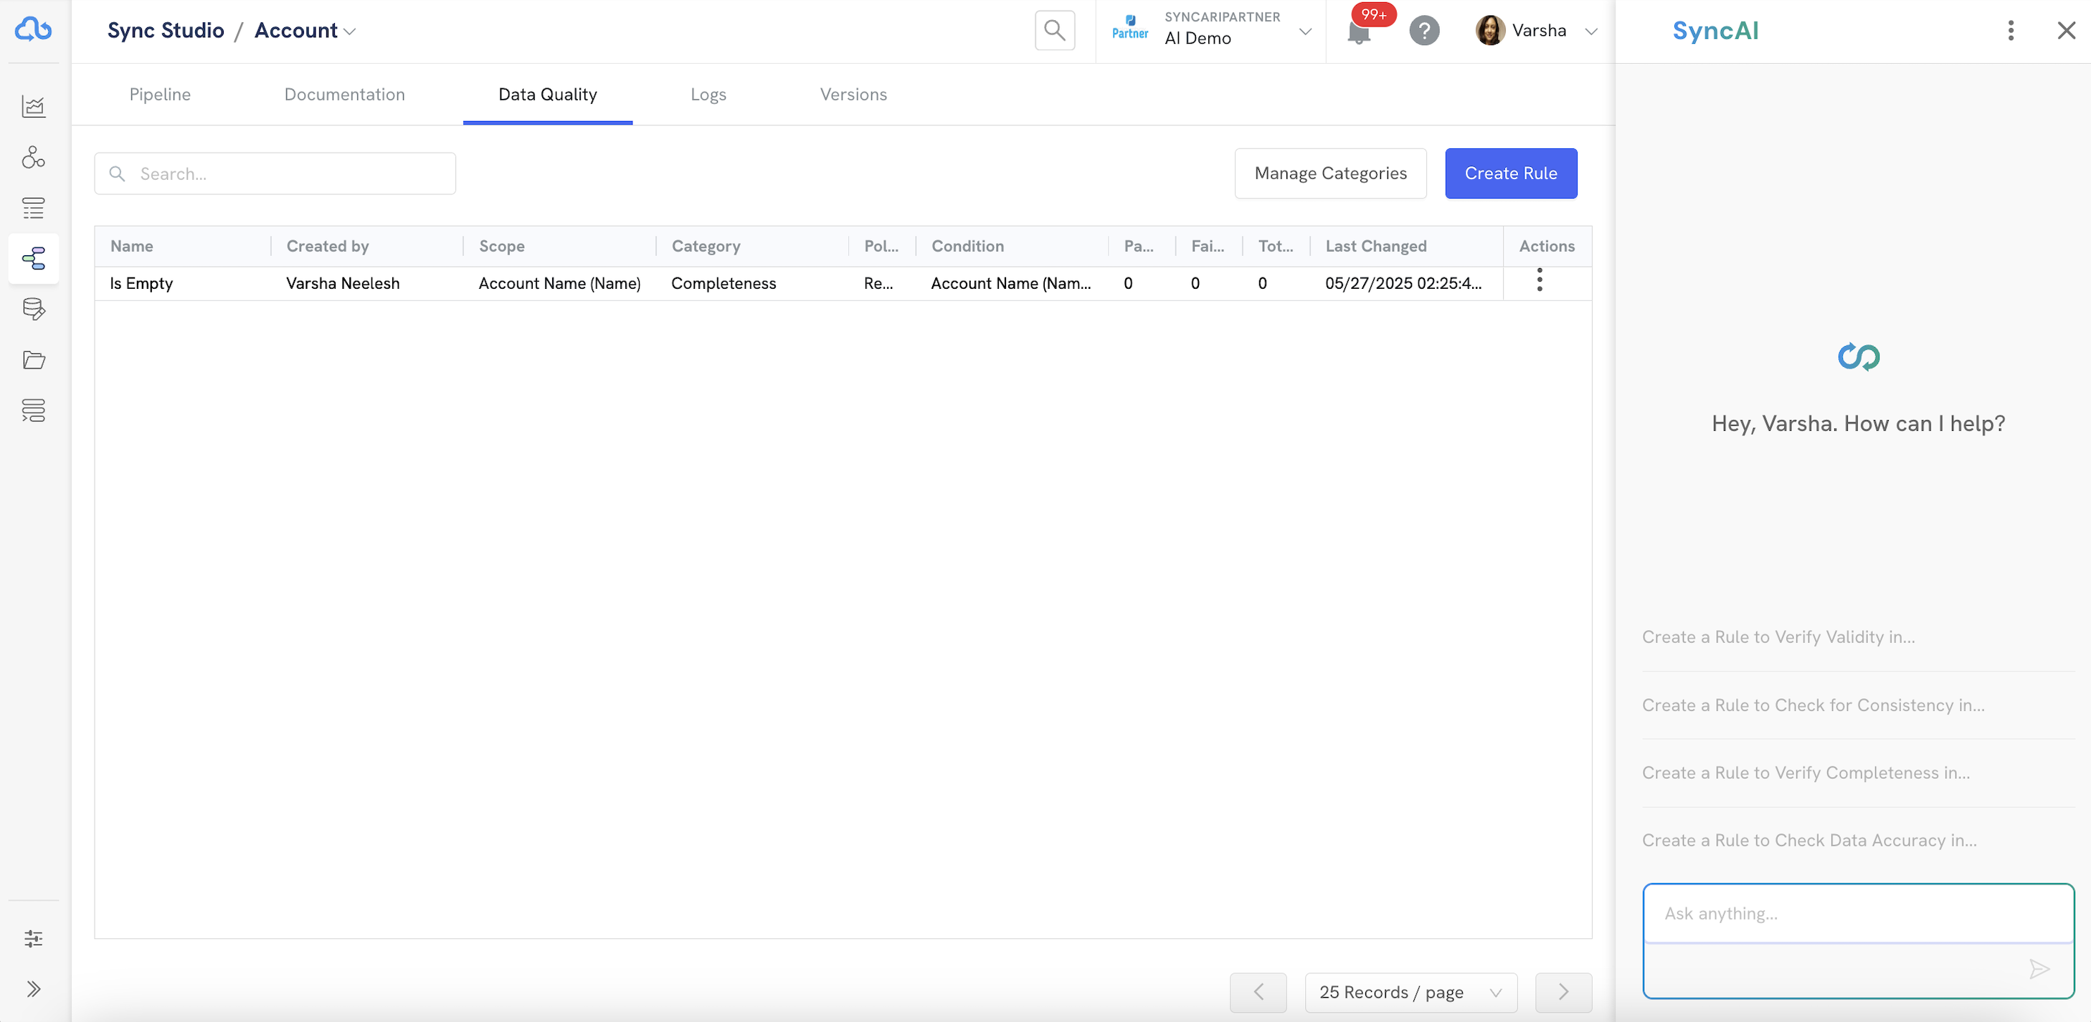Switch to the Logs tab

[708, 94]
